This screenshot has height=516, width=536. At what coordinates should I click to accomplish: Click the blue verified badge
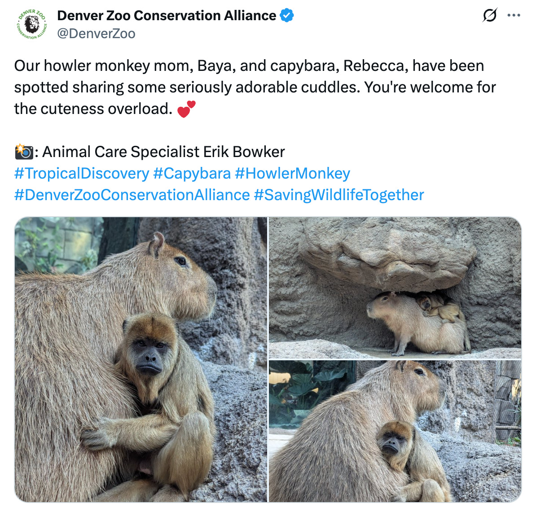click(x=286, y=15)
